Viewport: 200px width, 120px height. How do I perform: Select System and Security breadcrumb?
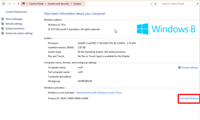58,4
